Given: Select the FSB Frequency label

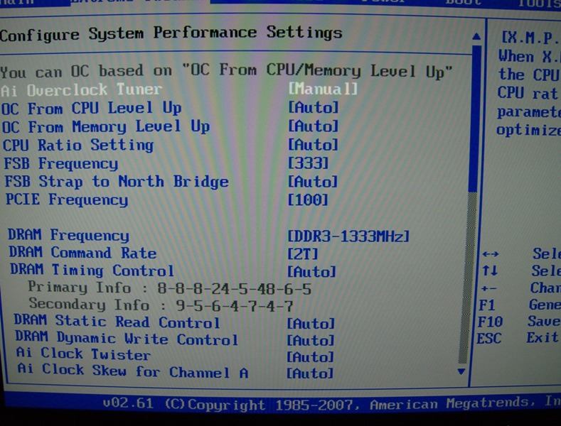Looking at the screenshot, I should [61, 163].
